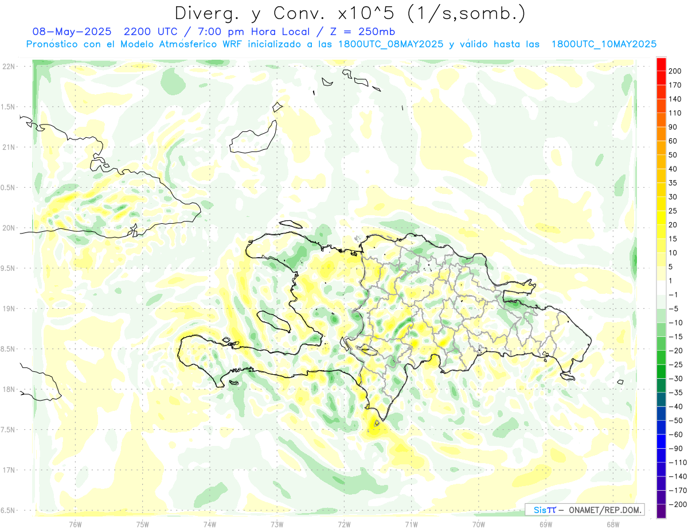Click the "20N" latitude label

[x=8, y=228]
